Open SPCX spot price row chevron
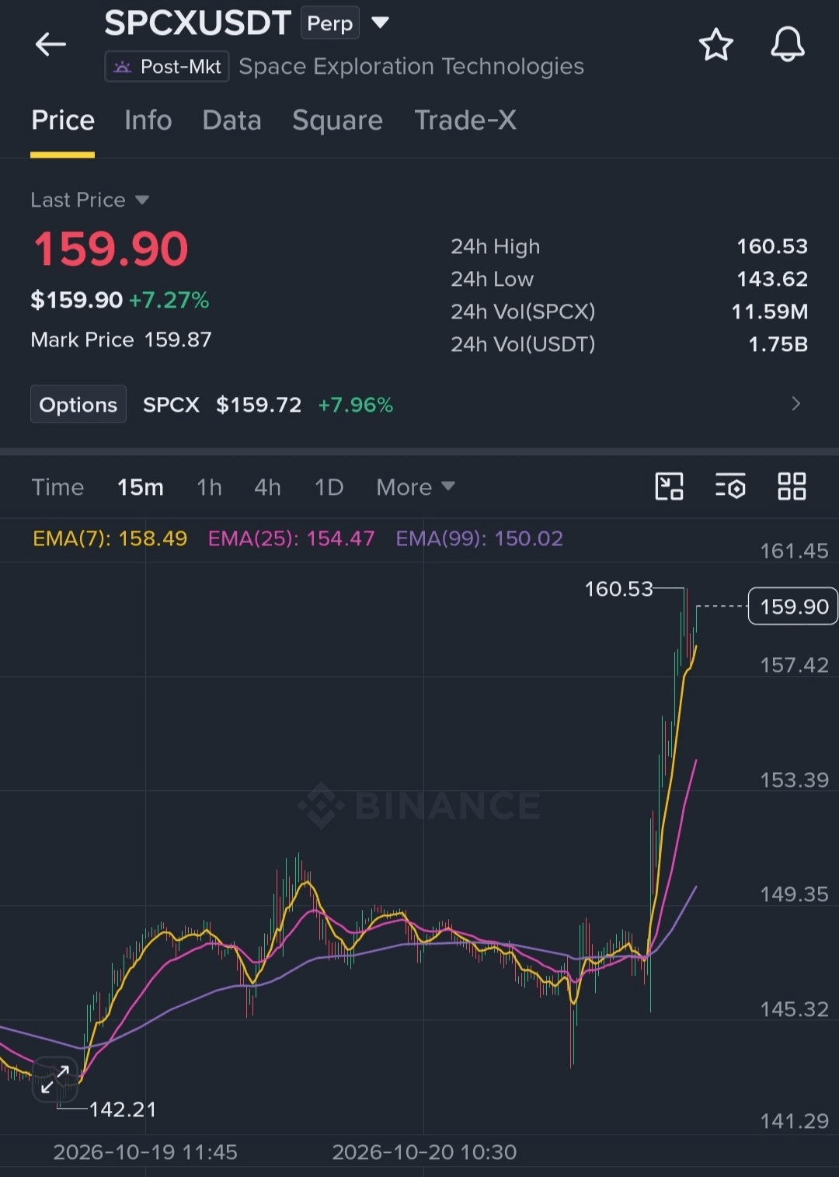This screenshot has width=839, height=1177. click(x=795, y=404)
